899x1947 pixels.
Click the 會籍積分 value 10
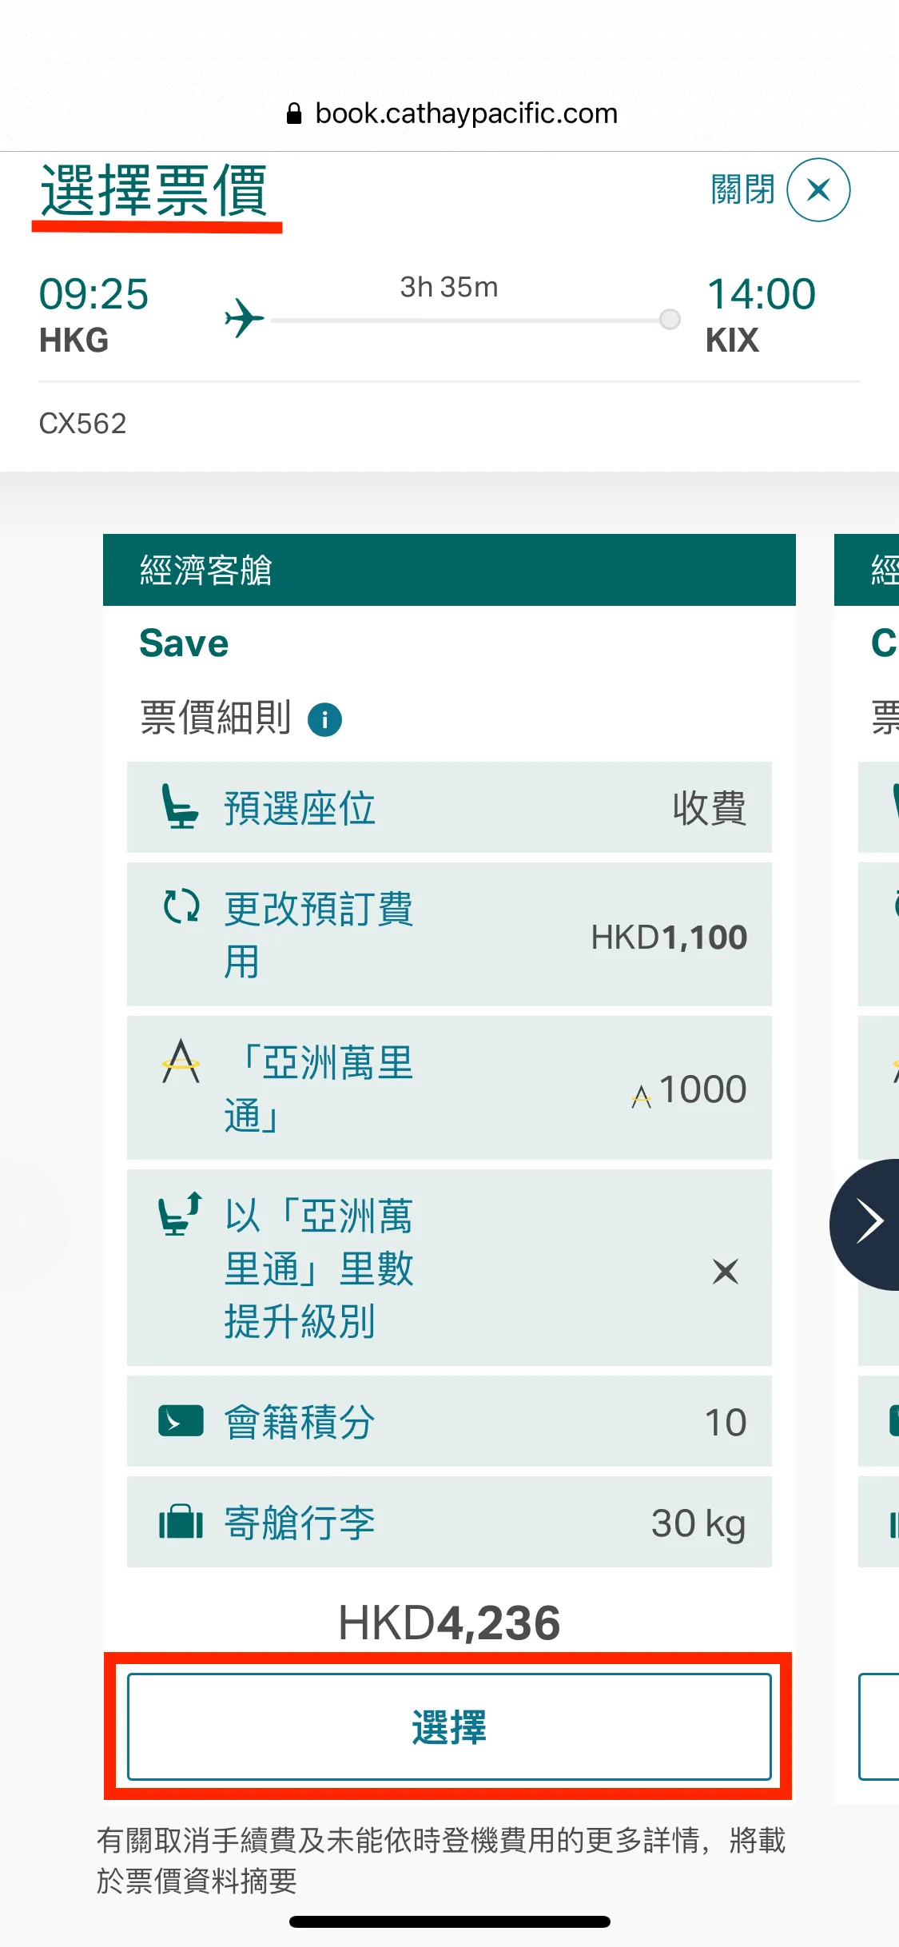click(x=726, y=1422)
